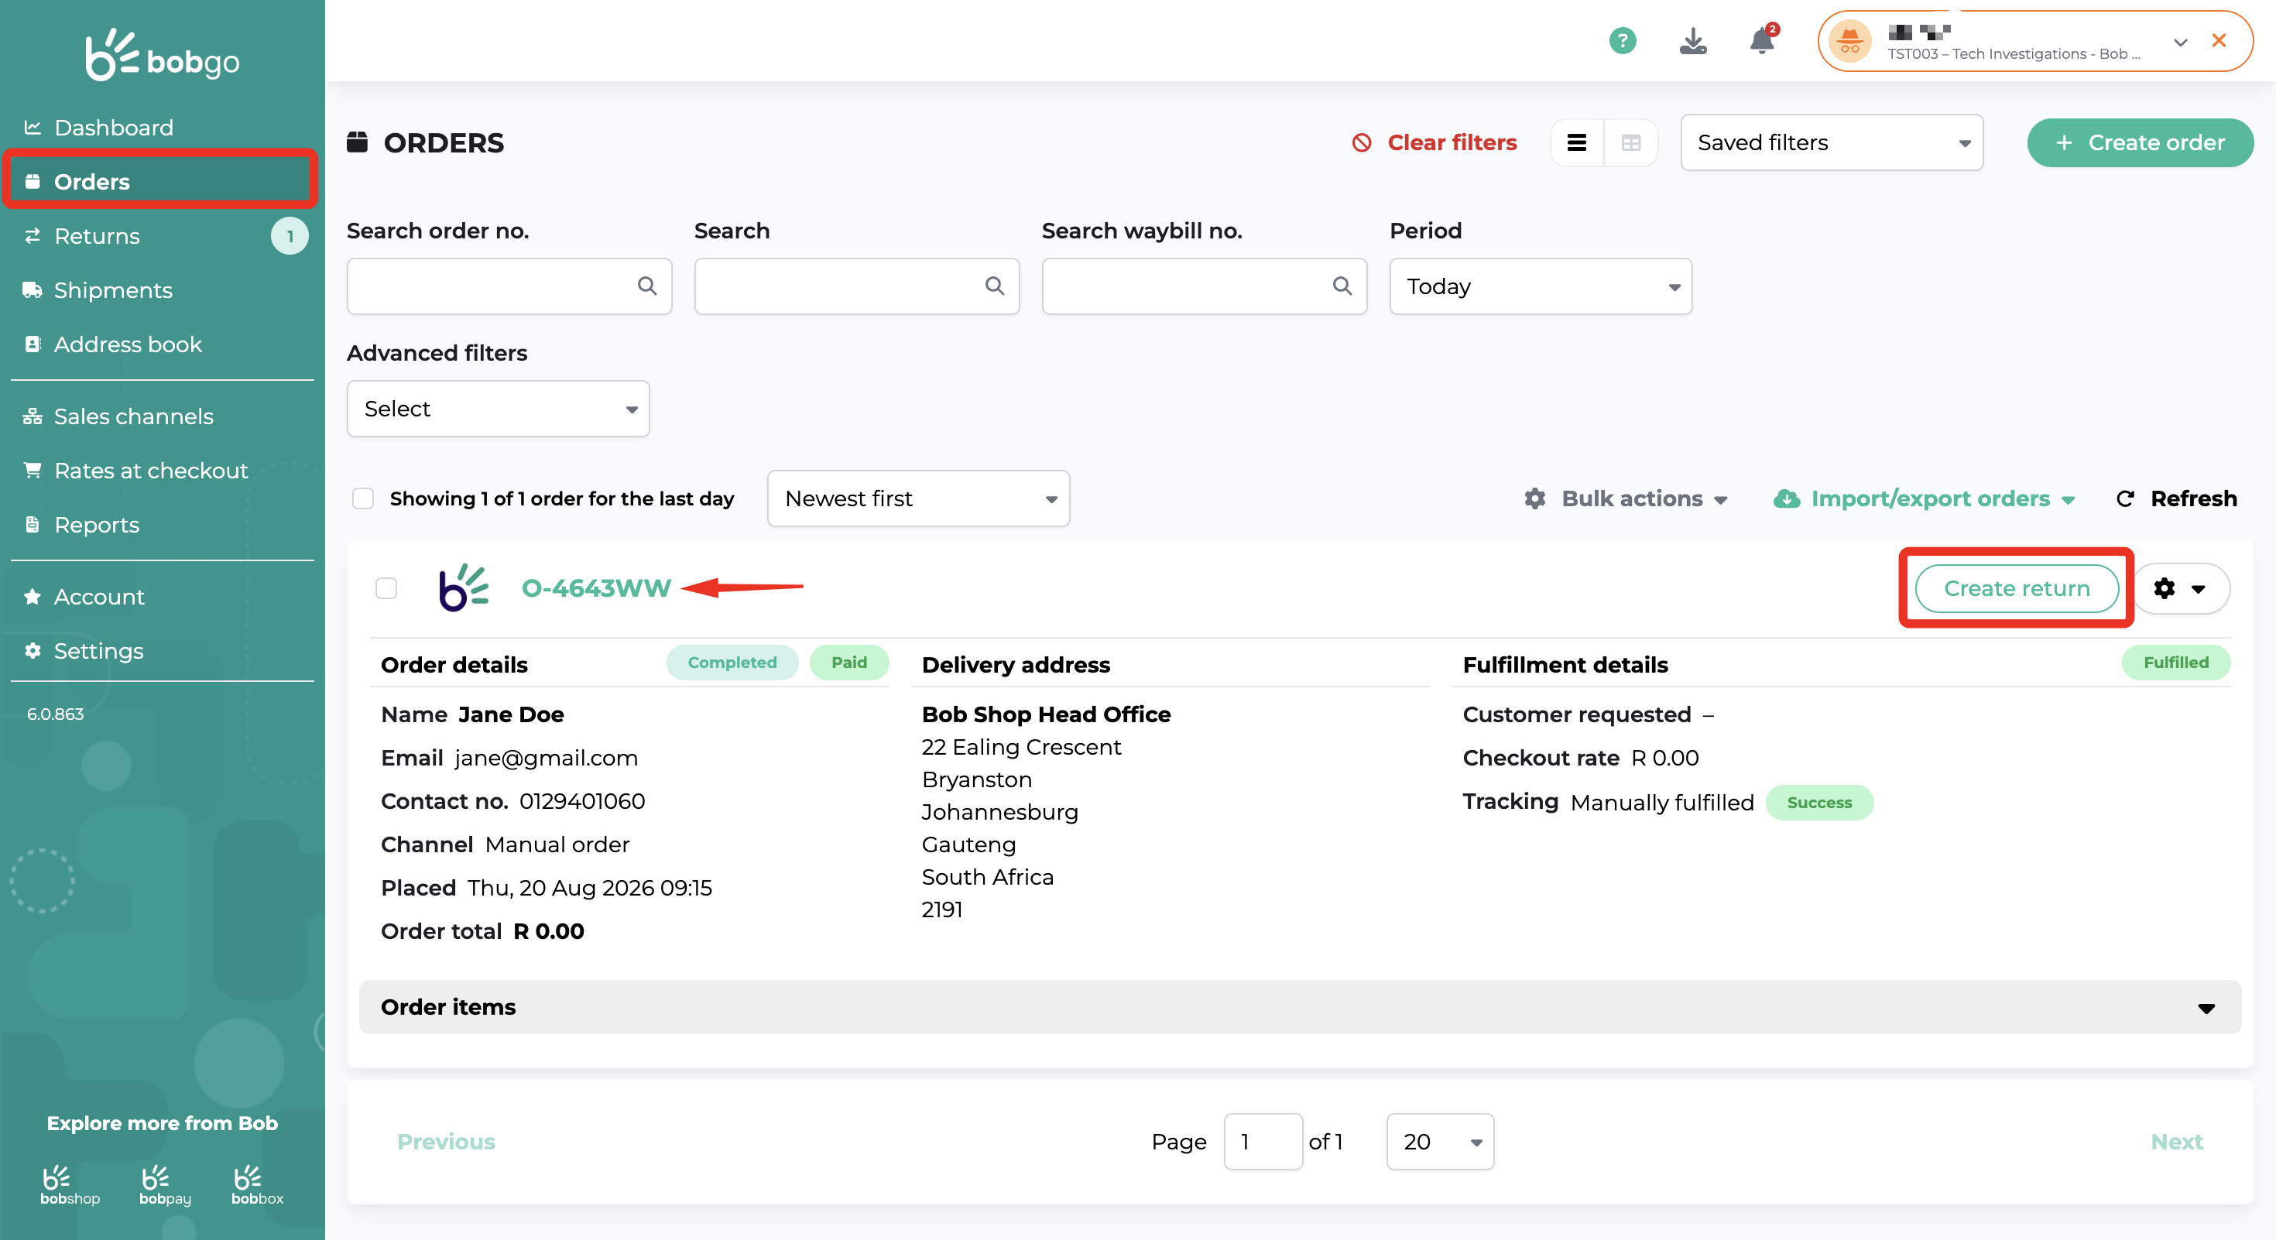Click the Search order no. magnifier icon
Screen dimensions: 2276x1240
(x=648, y=286)
